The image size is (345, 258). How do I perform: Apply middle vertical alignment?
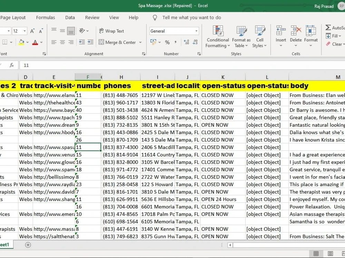[62, 31]
